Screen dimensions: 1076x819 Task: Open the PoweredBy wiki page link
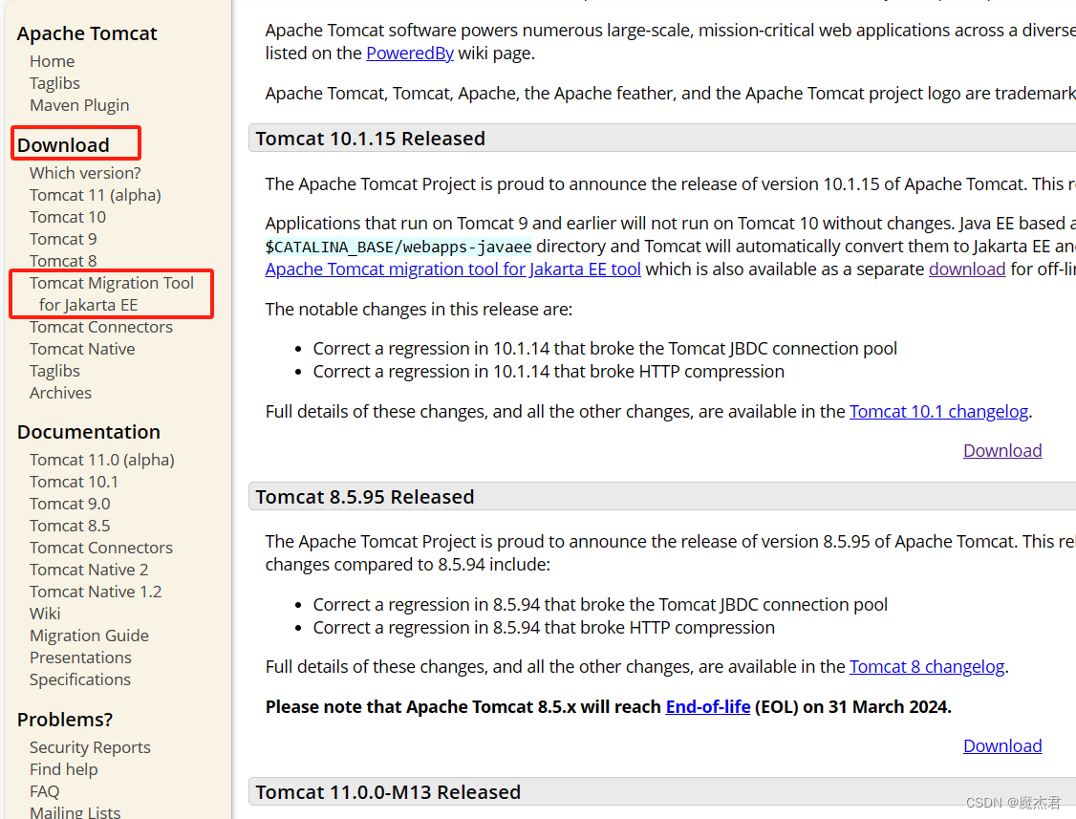[x=409, y=53]
